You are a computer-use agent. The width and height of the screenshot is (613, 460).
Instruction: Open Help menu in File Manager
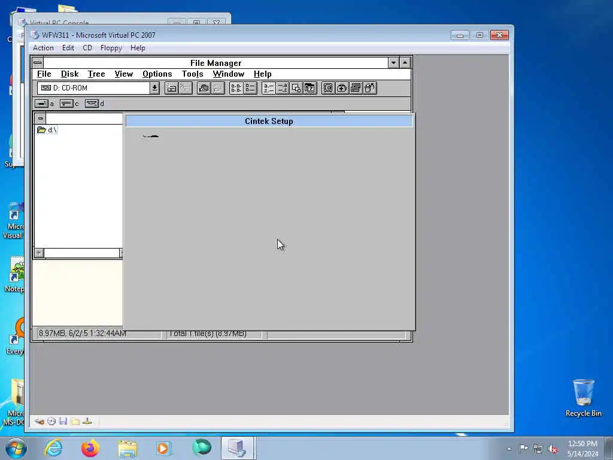(x=262, y=74)
